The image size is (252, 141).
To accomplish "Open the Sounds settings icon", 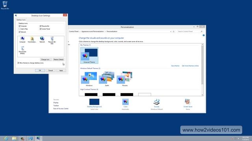I will [157, 102].
